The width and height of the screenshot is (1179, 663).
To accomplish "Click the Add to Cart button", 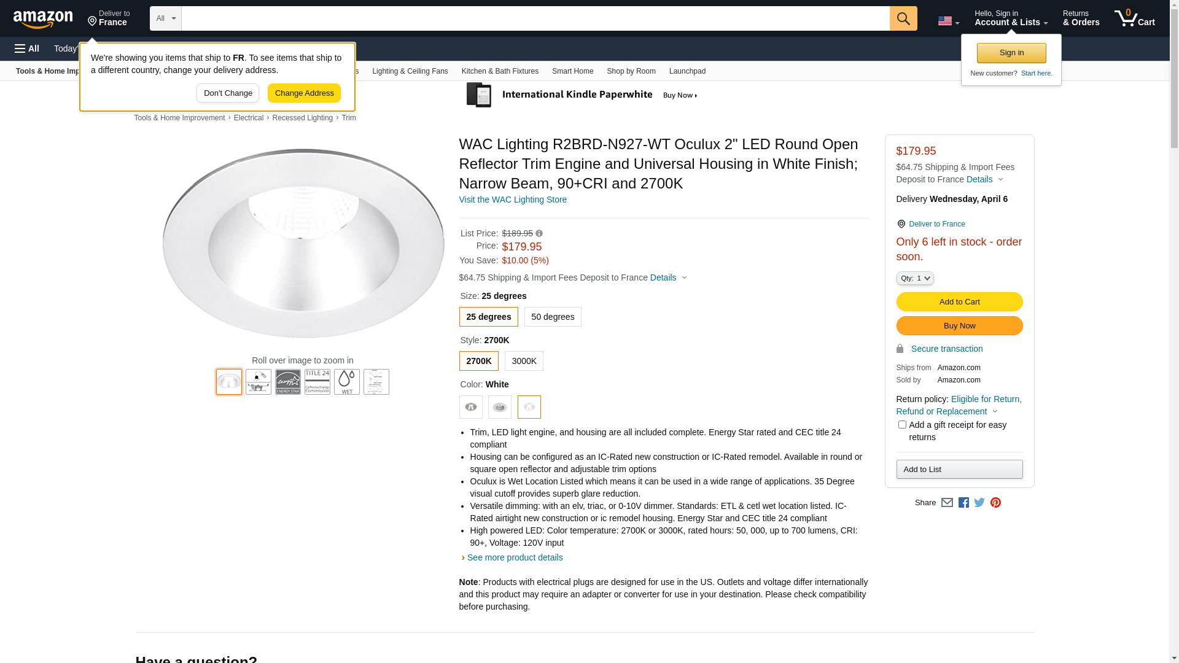I will pos(959,301).
